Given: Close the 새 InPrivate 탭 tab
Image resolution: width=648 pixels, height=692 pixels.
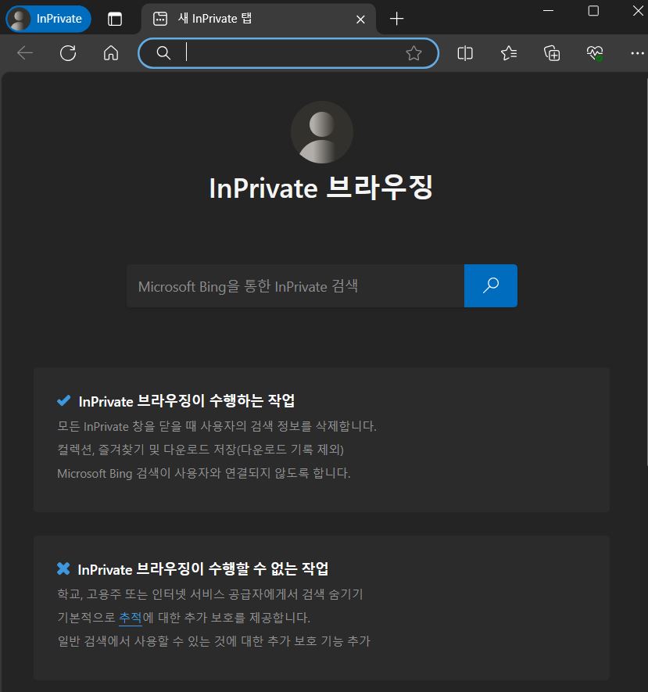Looking at the screenshot, I should [360, 20].
